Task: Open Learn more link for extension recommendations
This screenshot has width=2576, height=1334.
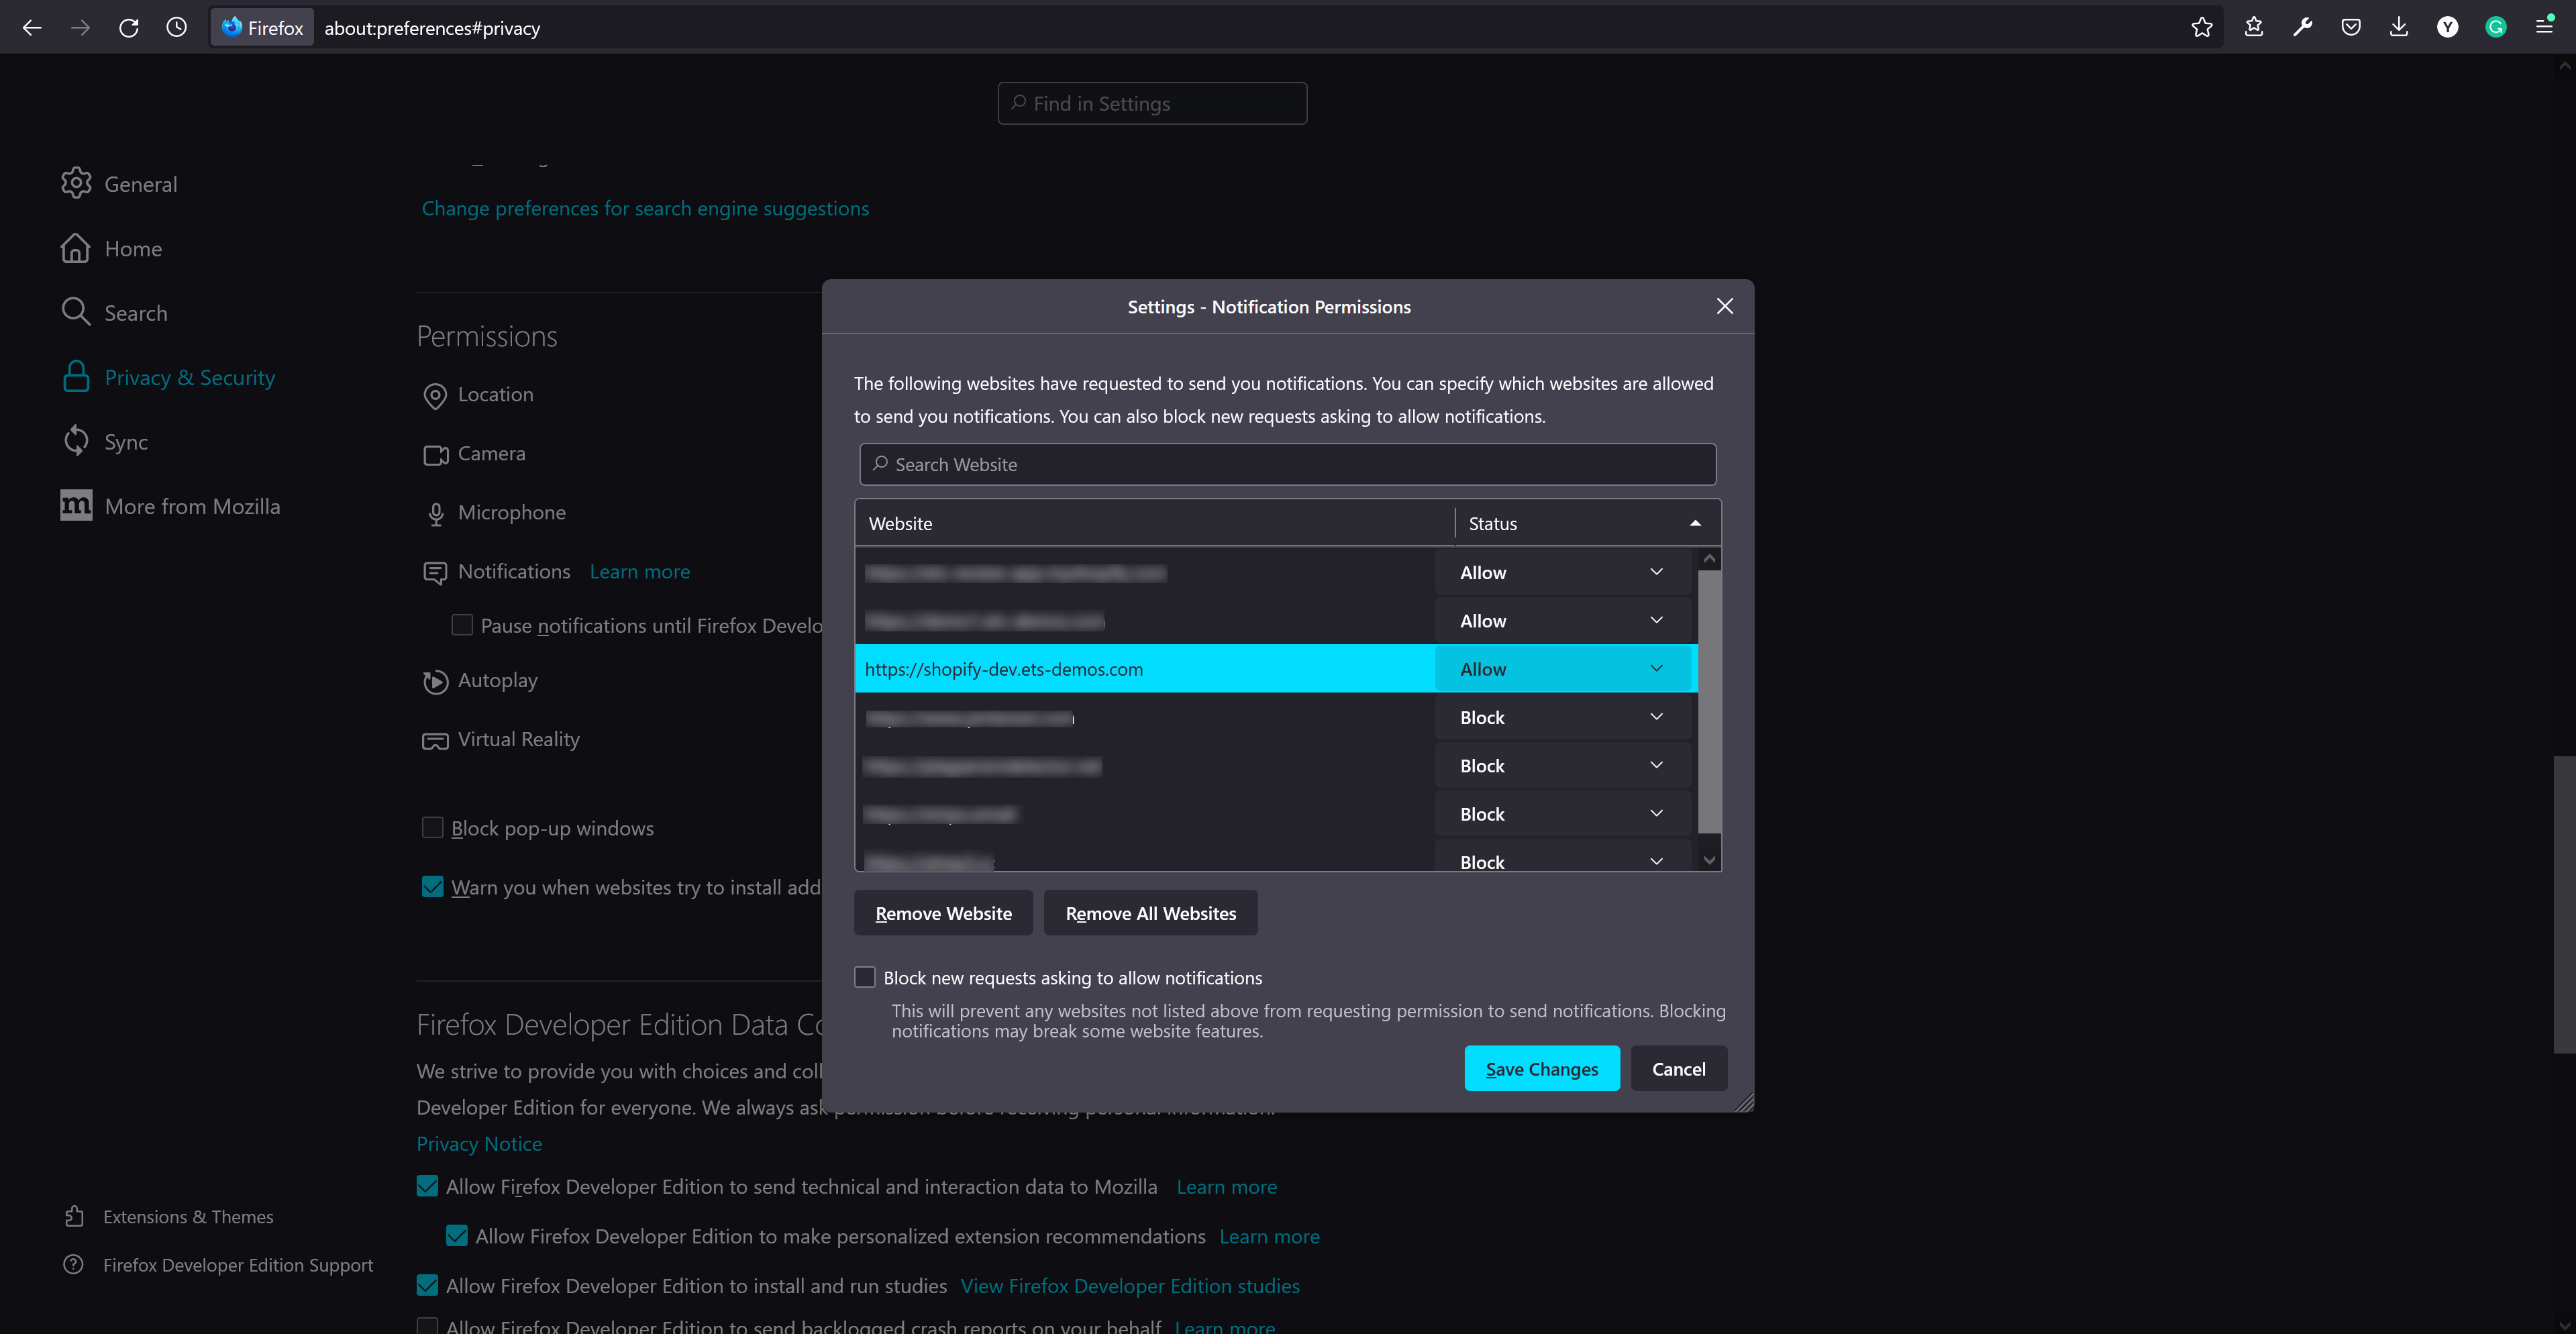Action: [1269, 1236]
